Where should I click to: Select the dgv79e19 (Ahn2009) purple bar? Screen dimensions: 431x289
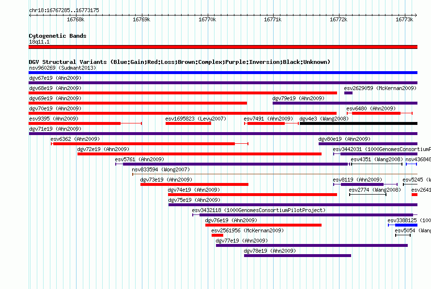345,103
